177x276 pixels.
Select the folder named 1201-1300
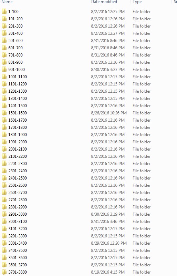pos(18,91)
